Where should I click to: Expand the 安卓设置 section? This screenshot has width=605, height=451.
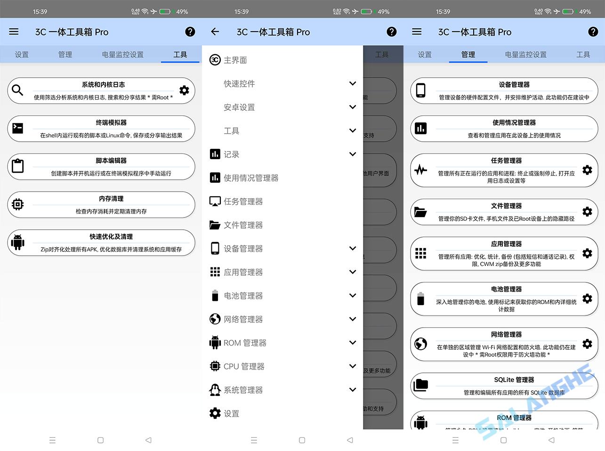(353, 107)
